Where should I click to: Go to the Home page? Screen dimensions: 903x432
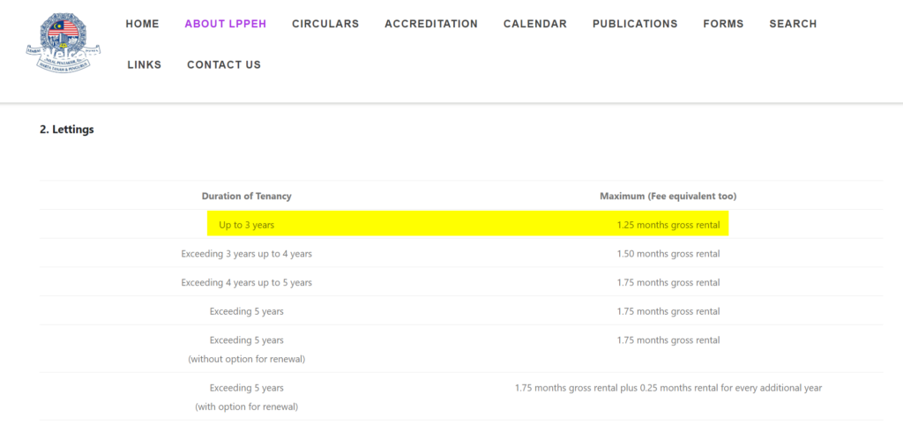(x=142, y=24)
